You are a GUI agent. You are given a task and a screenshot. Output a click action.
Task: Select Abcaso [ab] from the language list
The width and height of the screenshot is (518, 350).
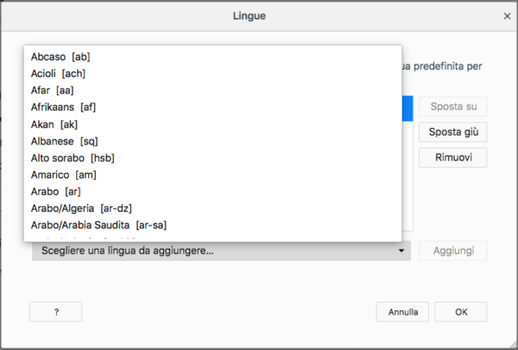tap(60, 57)
